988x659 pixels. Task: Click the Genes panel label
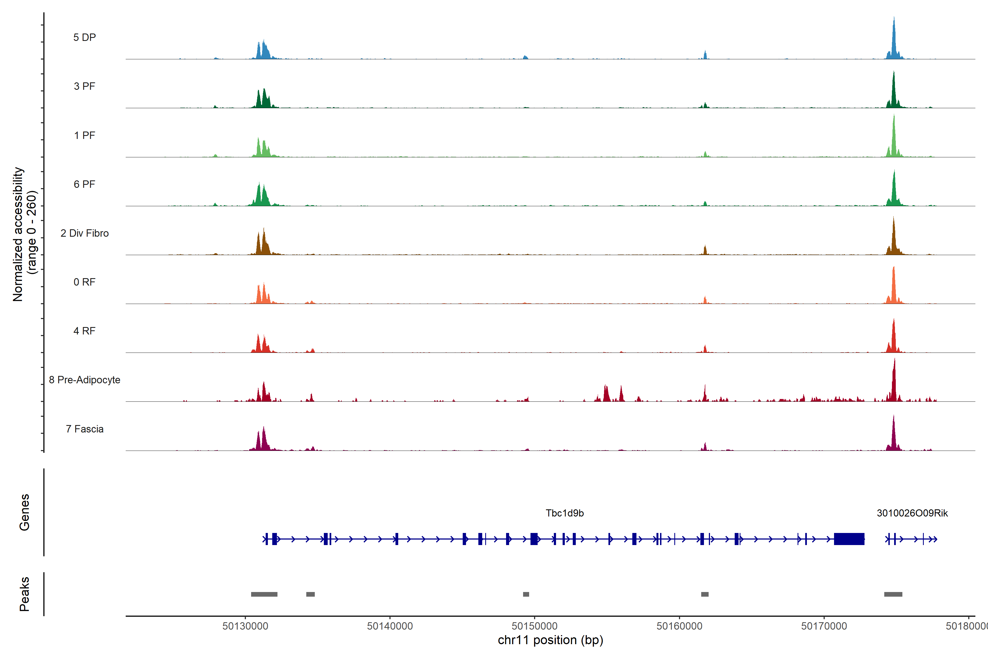[x=24, y=512]
